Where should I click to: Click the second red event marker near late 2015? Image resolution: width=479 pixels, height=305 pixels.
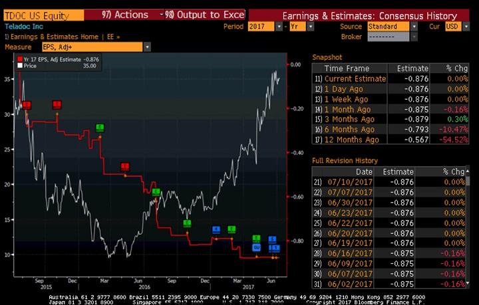click(x=57, y=104)
